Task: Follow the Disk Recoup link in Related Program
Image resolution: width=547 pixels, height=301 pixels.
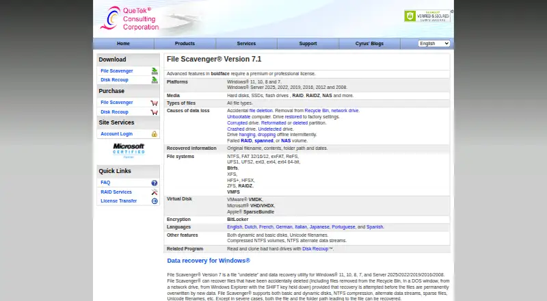Action: (315, 249)
